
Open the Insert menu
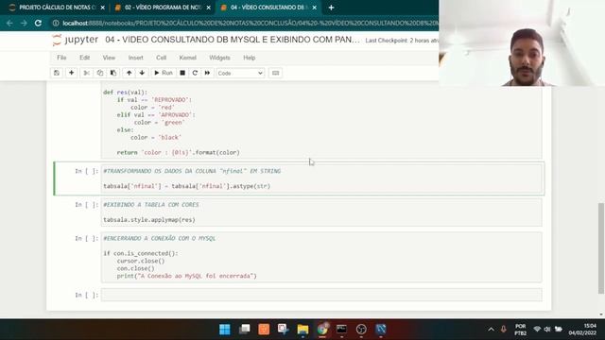click(x=135, y=58)
